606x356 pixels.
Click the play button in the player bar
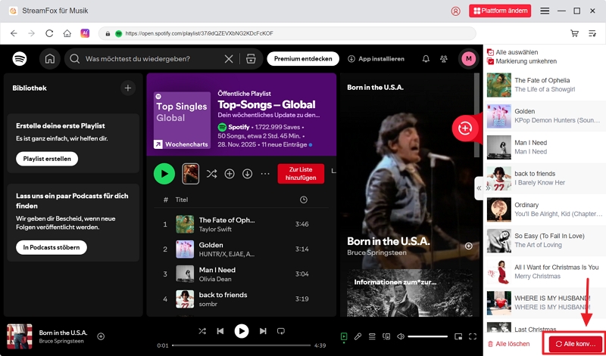tap(242, 331)
